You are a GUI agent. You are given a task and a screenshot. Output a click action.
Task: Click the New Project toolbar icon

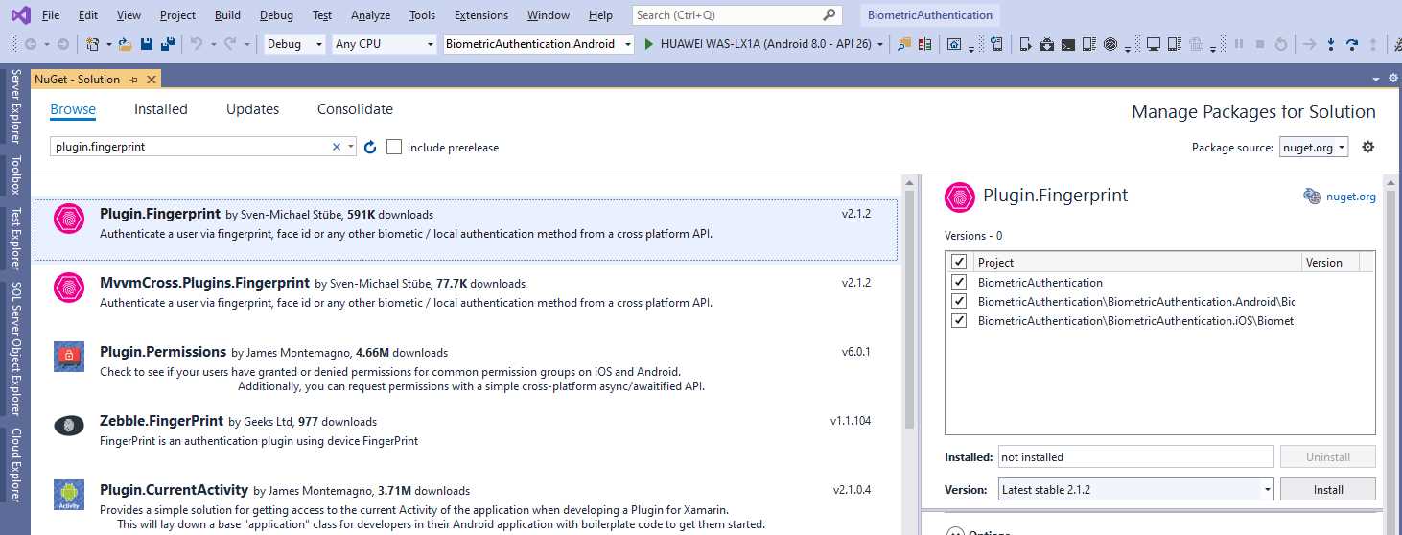tap(93, 44)
